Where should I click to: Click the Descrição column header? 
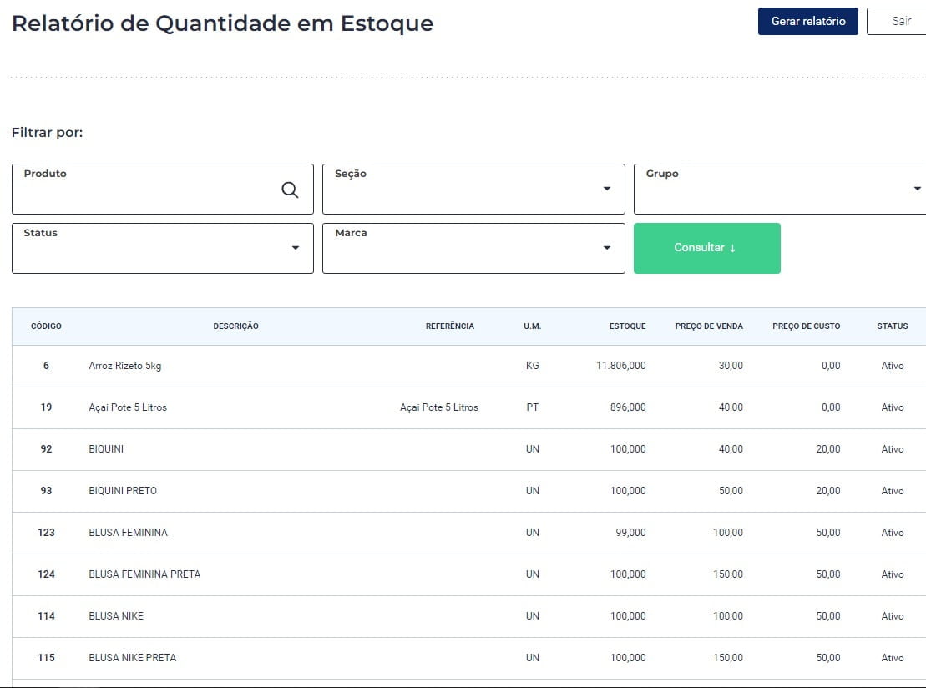235,326
